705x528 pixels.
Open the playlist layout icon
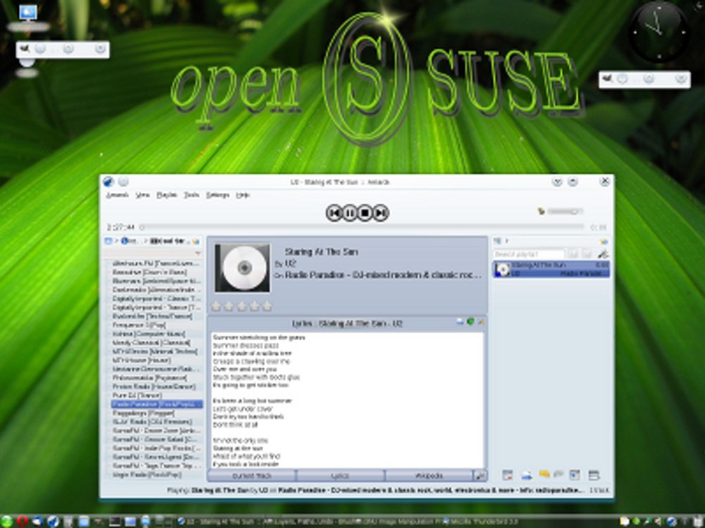click(594, 475)
